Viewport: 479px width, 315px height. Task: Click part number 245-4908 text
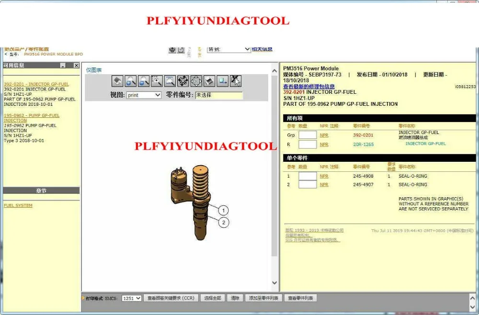pos(363,176)
